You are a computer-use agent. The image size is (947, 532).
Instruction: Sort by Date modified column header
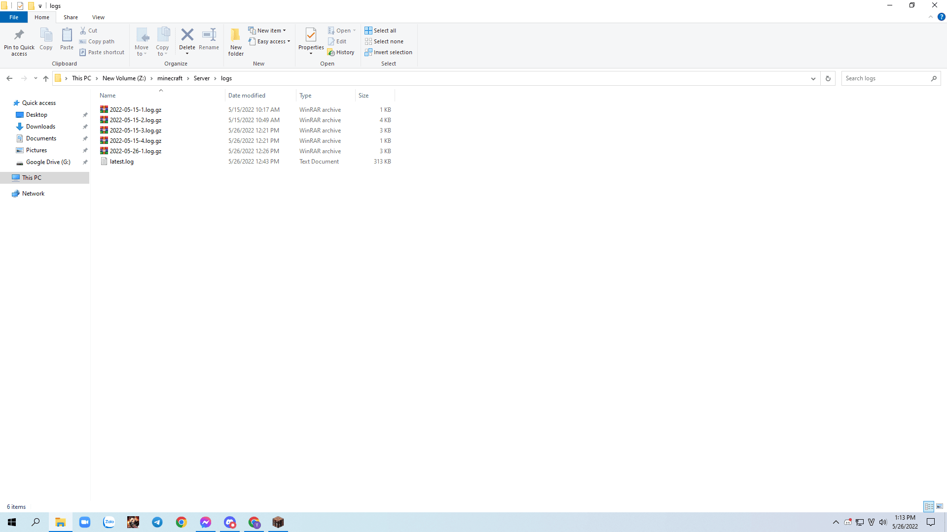[x=247, y=96]
